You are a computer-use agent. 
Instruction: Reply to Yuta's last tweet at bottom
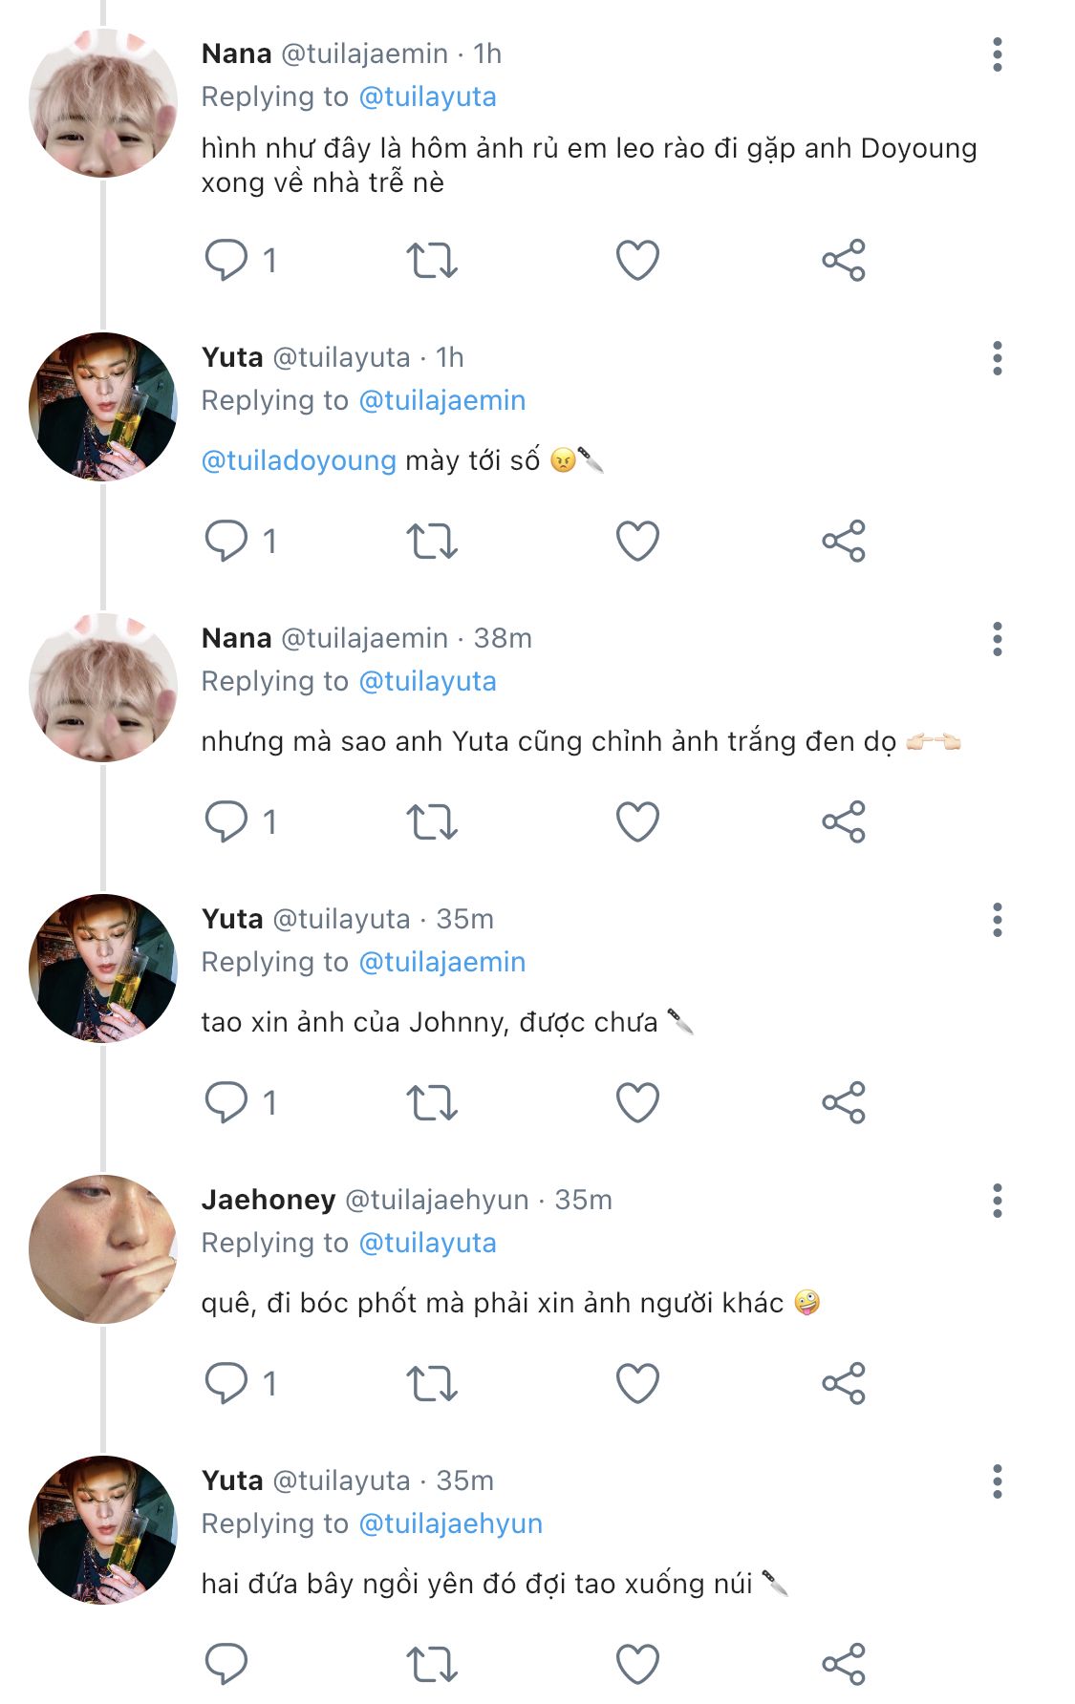pyautogui.click(x=226, y=1664)
